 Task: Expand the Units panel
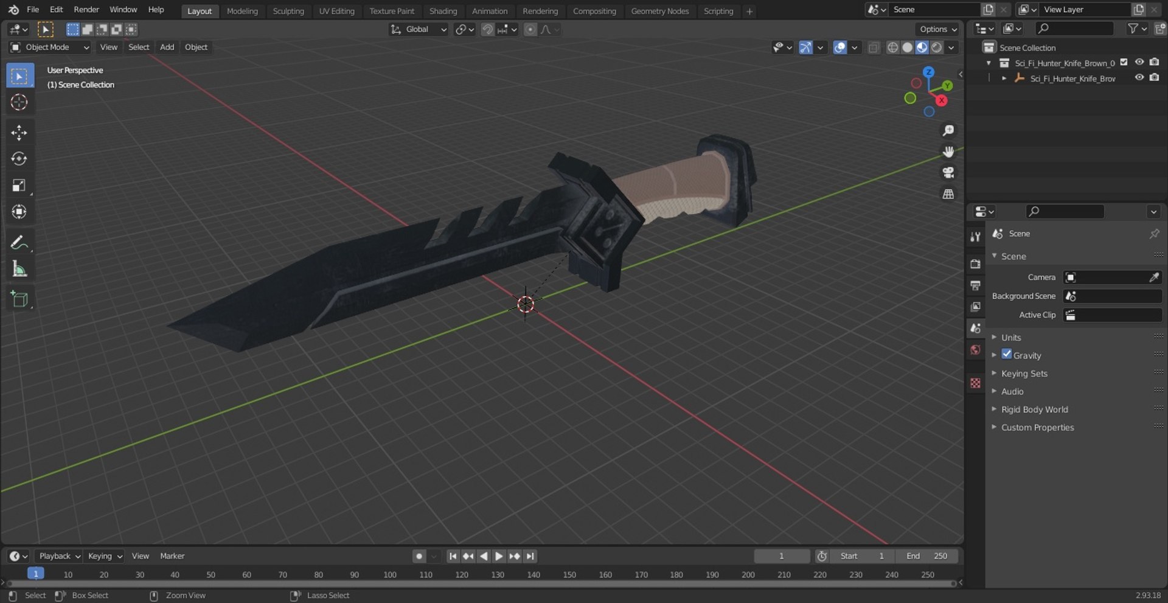[1011, 337]
